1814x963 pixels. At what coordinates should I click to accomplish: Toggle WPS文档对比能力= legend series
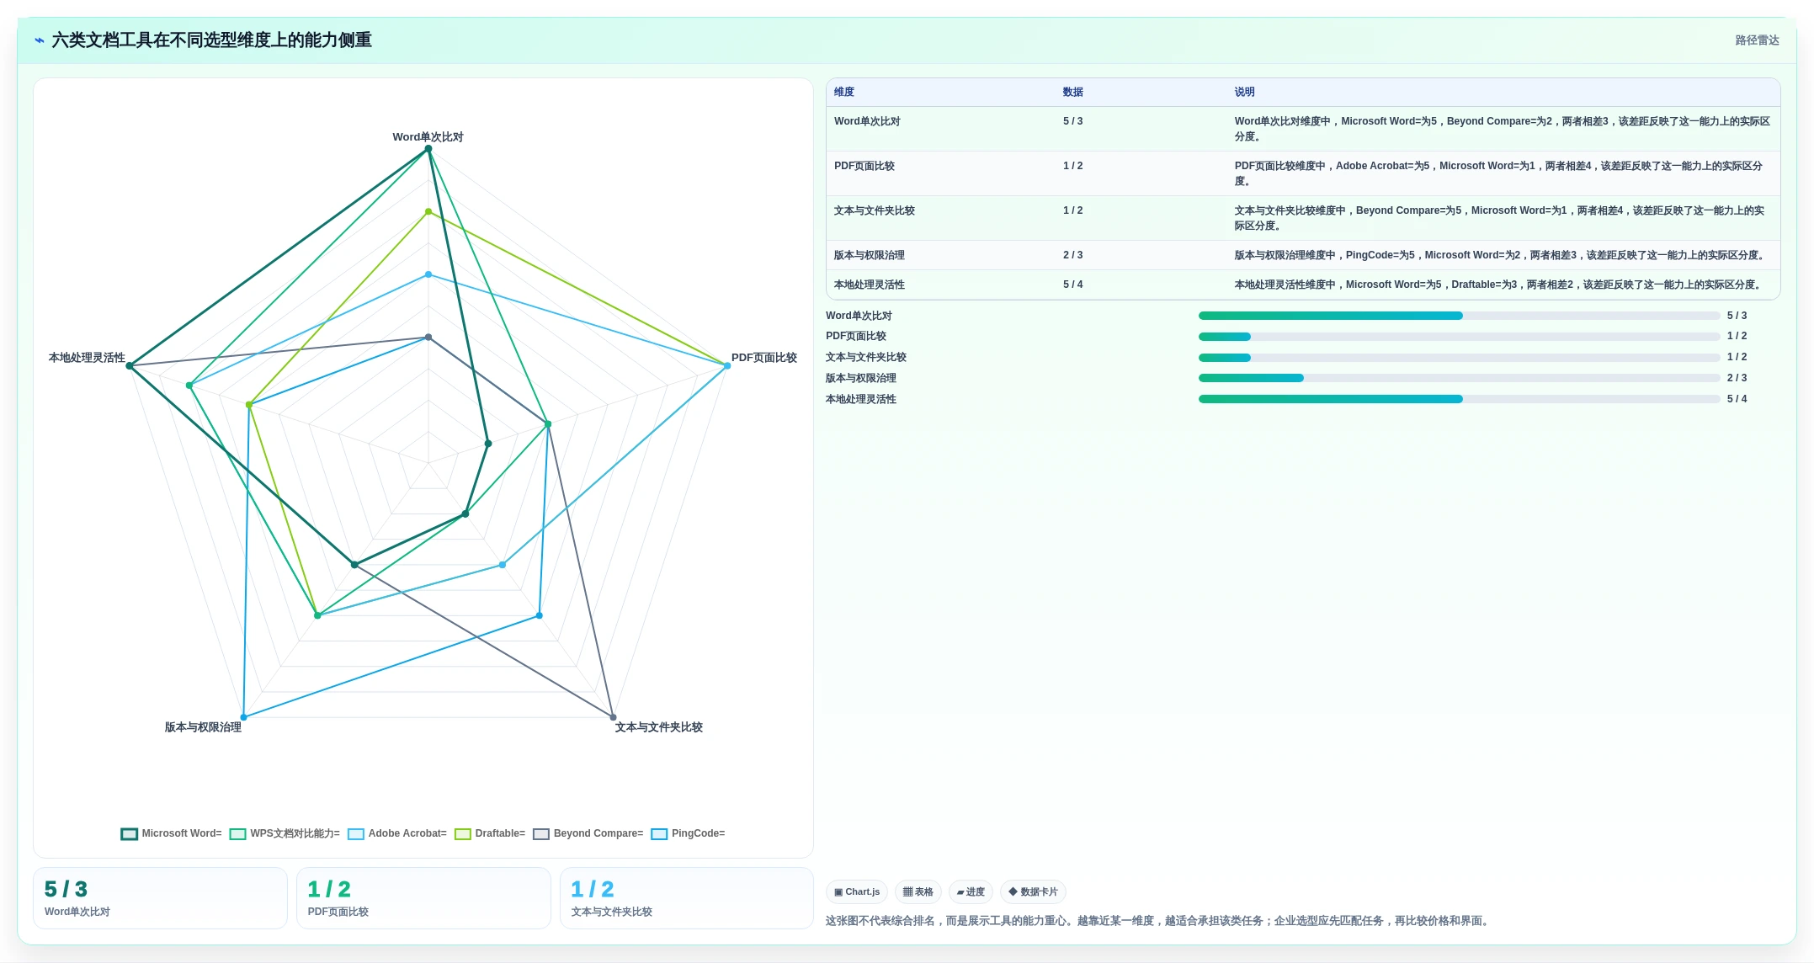coord(285,833)
